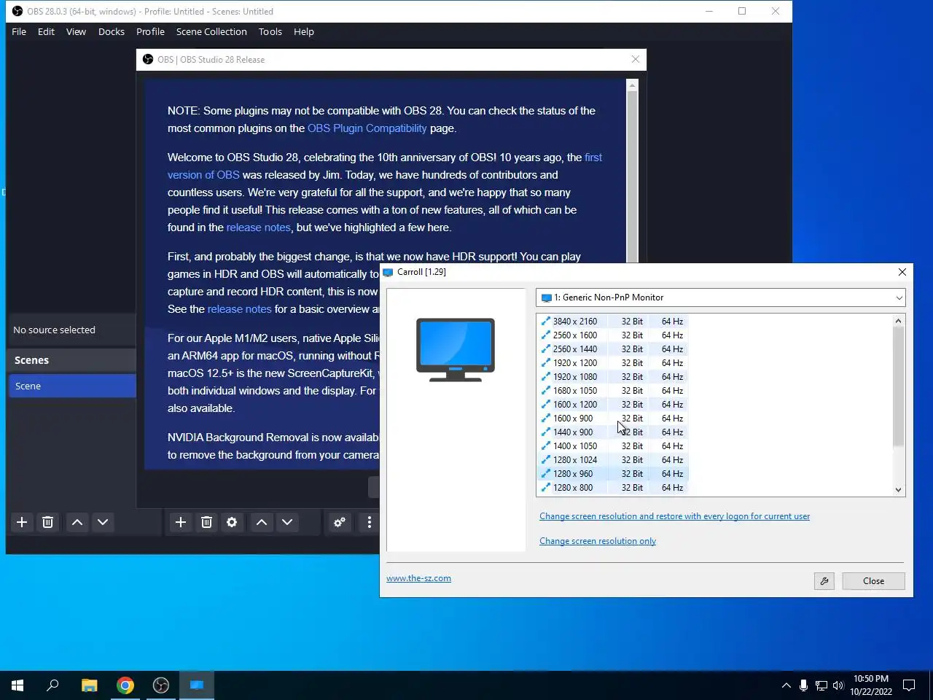The height and width of the screenshot is (700, 933).
Task: Launch Chrome from taskbar
Action: 125,685
